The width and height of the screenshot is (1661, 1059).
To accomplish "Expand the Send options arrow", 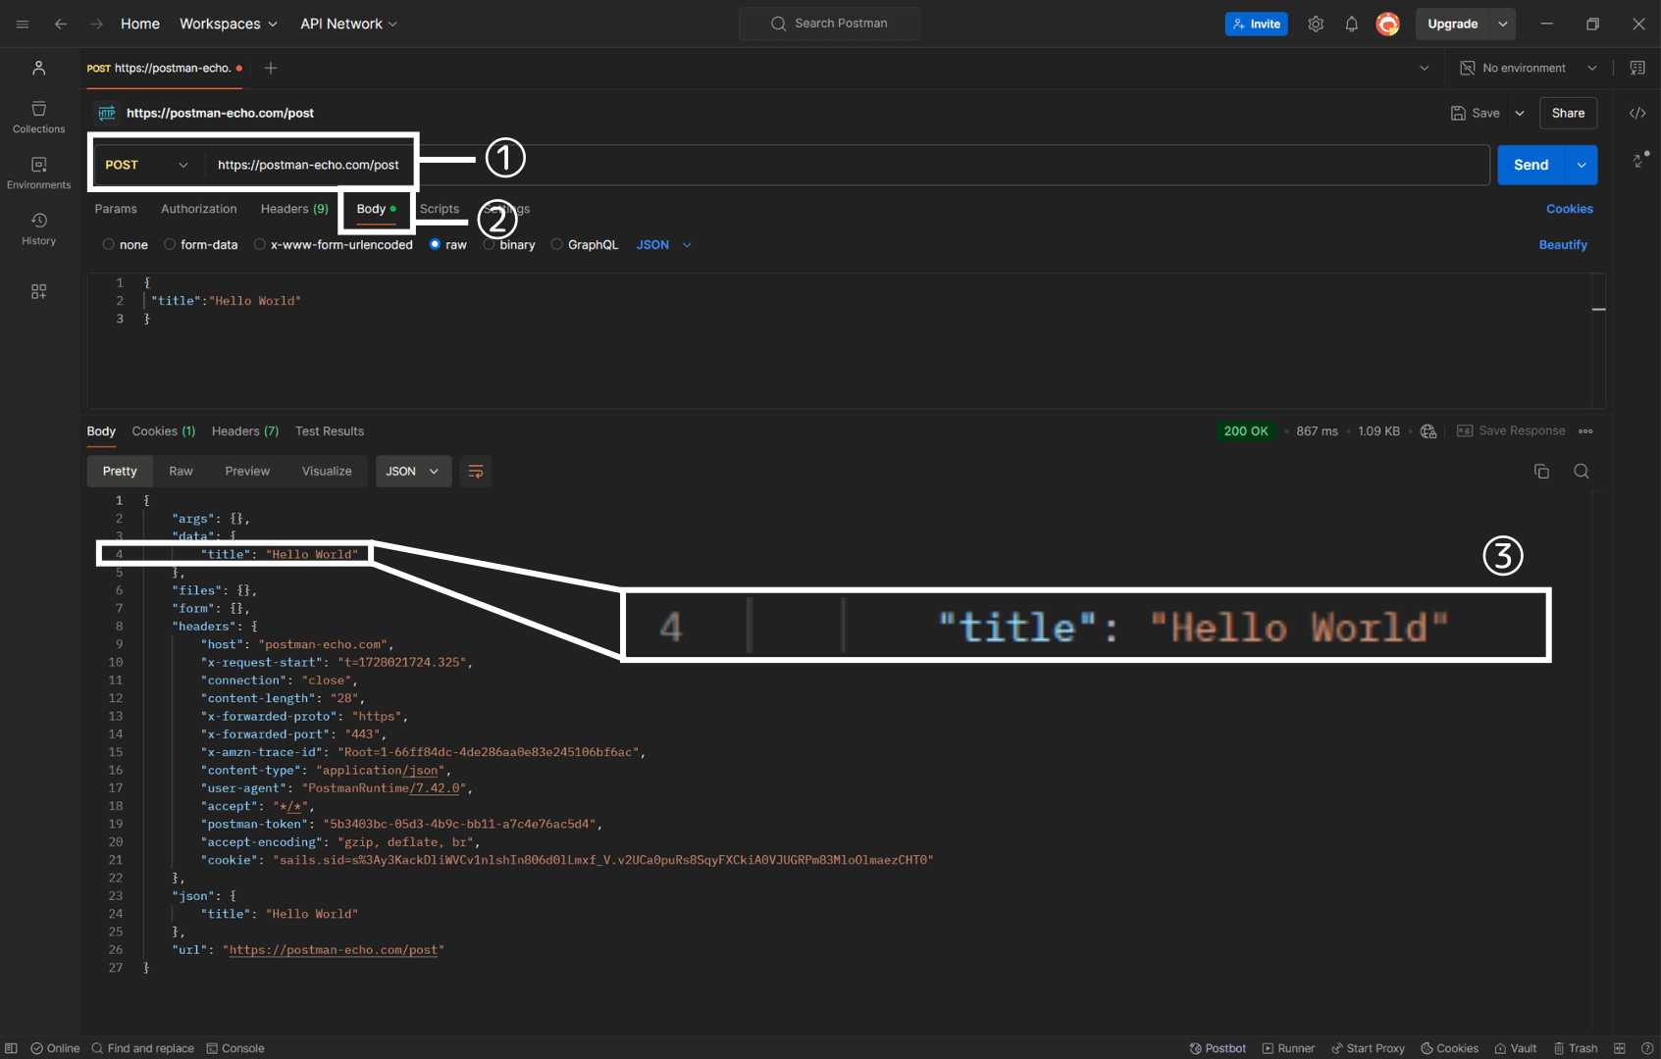I will click(1582, 165).
